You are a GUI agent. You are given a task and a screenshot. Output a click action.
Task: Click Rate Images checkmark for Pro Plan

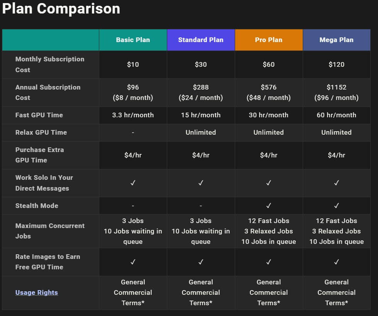[x=269, y=262]
